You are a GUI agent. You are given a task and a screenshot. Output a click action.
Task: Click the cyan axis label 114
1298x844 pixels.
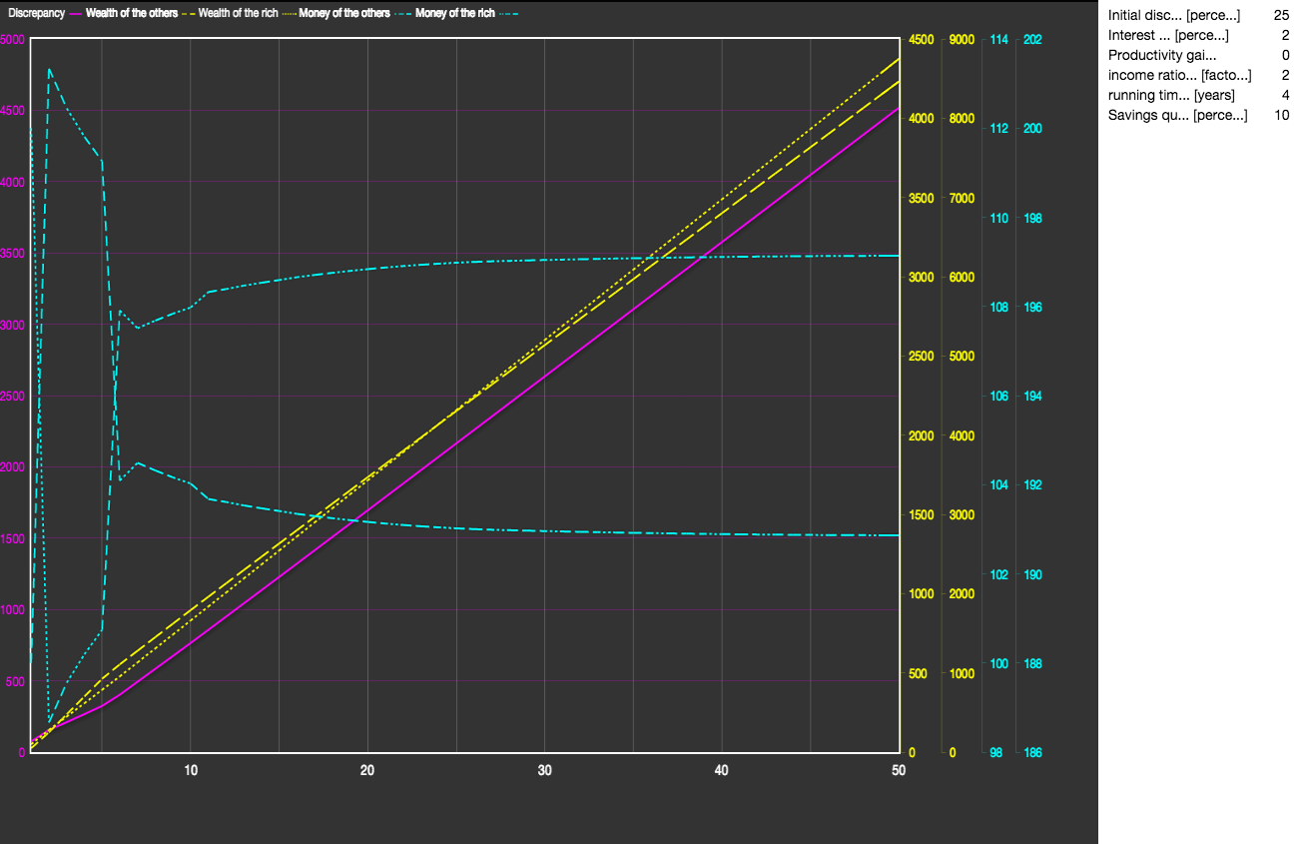pos(998,40)
